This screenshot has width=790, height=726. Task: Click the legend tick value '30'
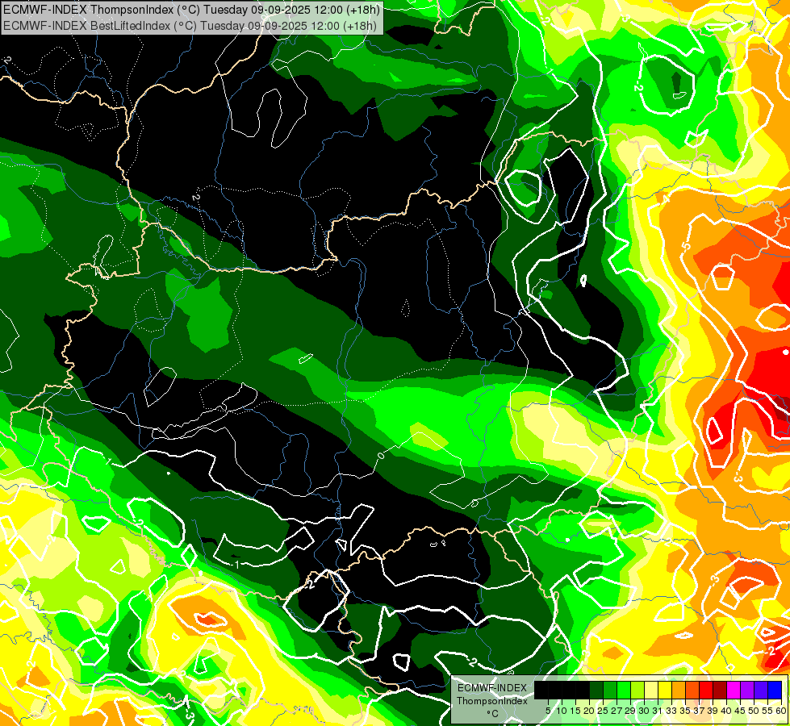[645, 711]
